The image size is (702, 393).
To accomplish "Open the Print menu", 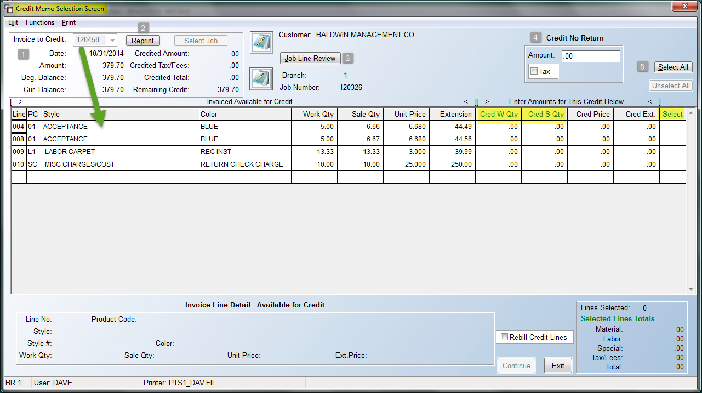I will coord(69,22).
